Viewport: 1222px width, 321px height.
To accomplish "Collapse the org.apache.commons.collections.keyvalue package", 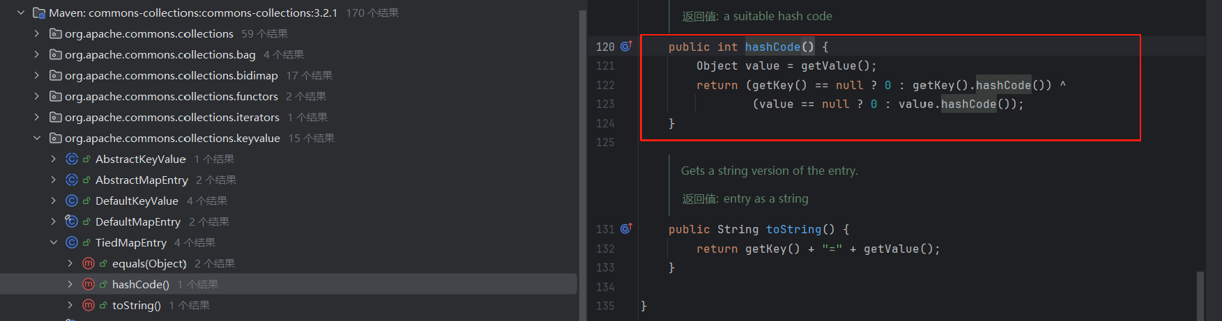I will (x=37, y=138).
